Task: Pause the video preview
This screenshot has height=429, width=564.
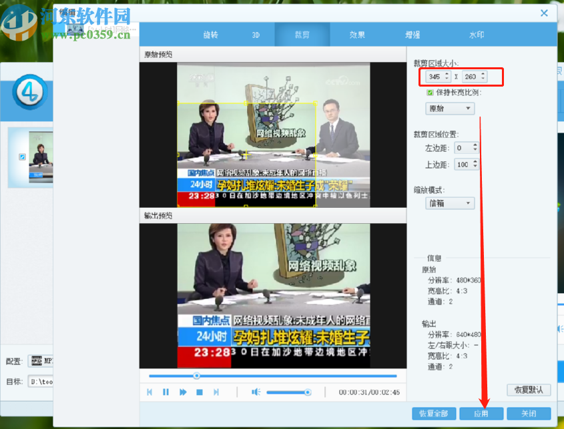Action: pyautogui.click(x=166, y=392)
